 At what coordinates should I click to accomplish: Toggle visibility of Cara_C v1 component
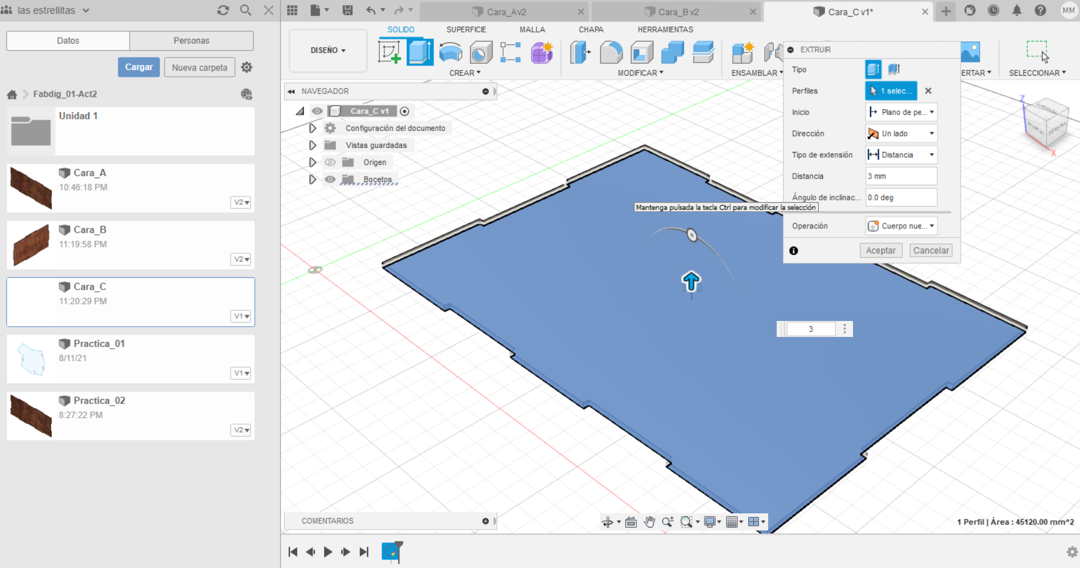point(317,111)
